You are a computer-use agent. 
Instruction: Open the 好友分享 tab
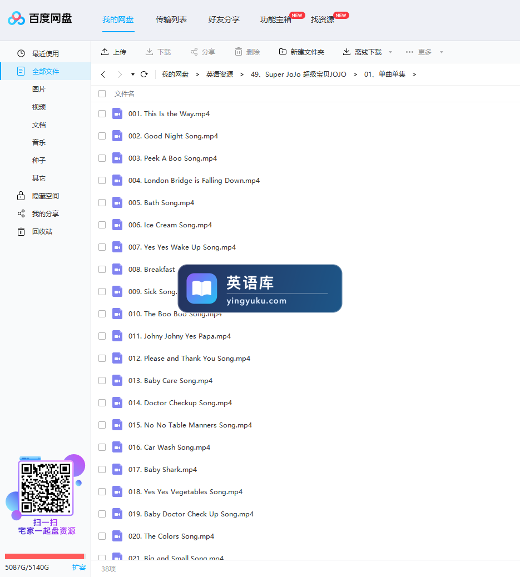[x=224, y=19]
